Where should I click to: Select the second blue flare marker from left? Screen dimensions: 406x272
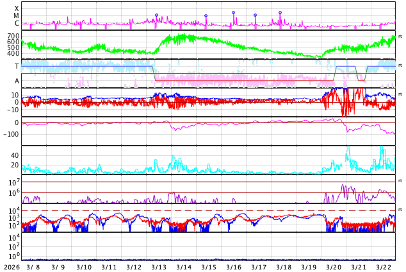(x=206, y=16)
